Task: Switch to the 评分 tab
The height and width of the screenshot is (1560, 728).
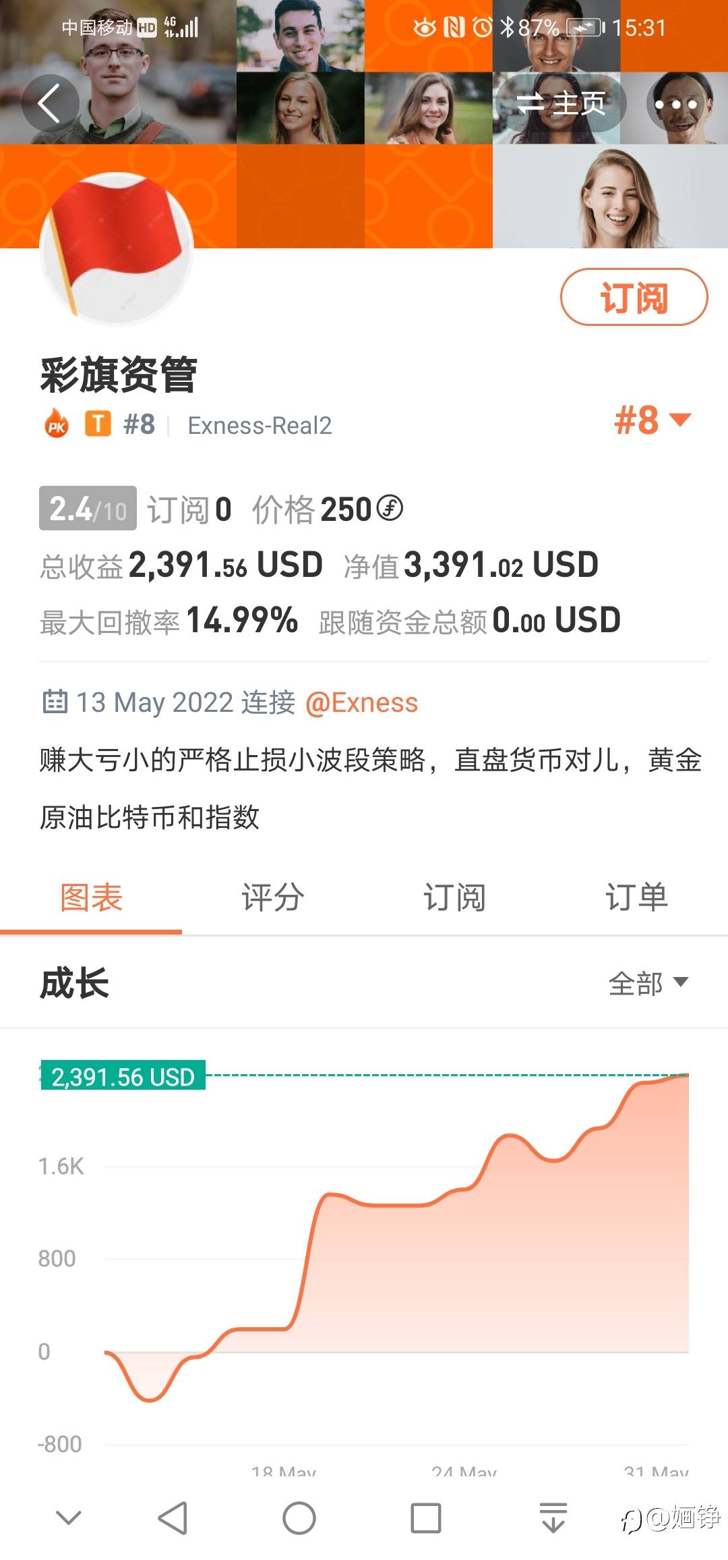Action: click(x=273, y=898)
